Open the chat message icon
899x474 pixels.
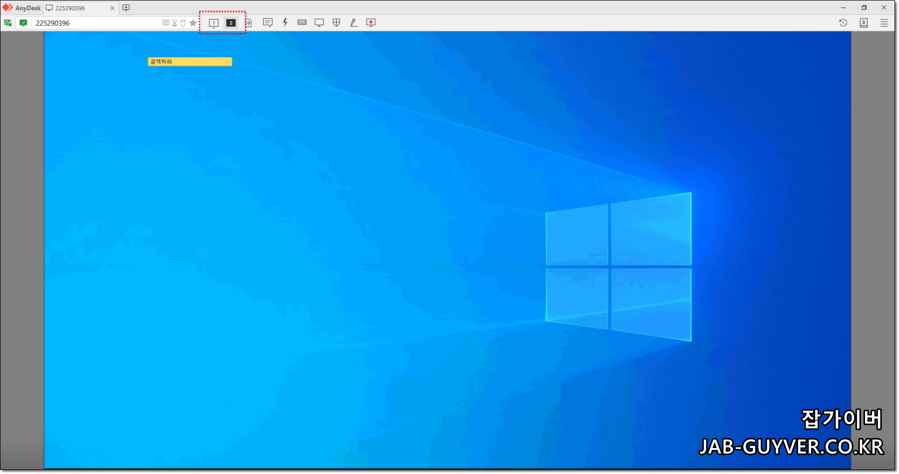268,22
